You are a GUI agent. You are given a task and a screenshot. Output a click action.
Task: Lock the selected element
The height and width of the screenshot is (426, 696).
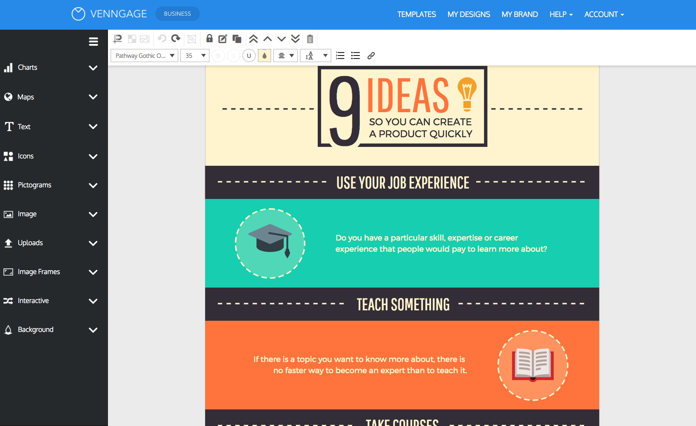coord(209,39)
